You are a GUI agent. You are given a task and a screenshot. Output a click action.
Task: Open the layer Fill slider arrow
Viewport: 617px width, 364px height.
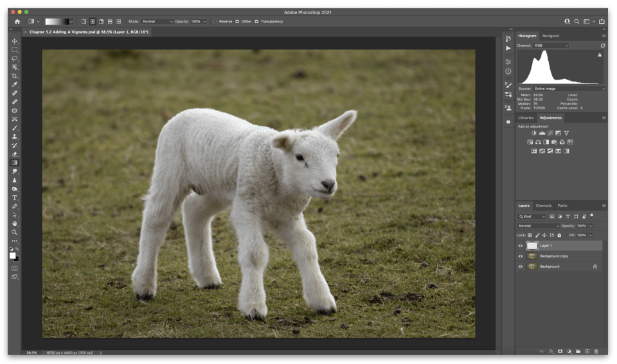(590, 235)
